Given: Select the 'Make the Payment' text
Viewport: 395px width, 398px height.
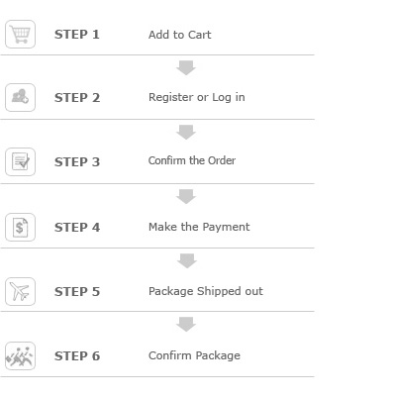Looking at the screenshot, I should pos(199,227).
